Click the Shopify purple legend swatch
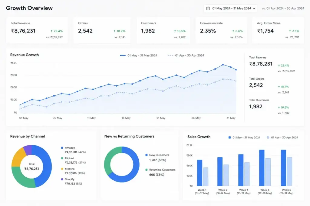This screenshot has width=310, height=206. (x=62, y=179)
